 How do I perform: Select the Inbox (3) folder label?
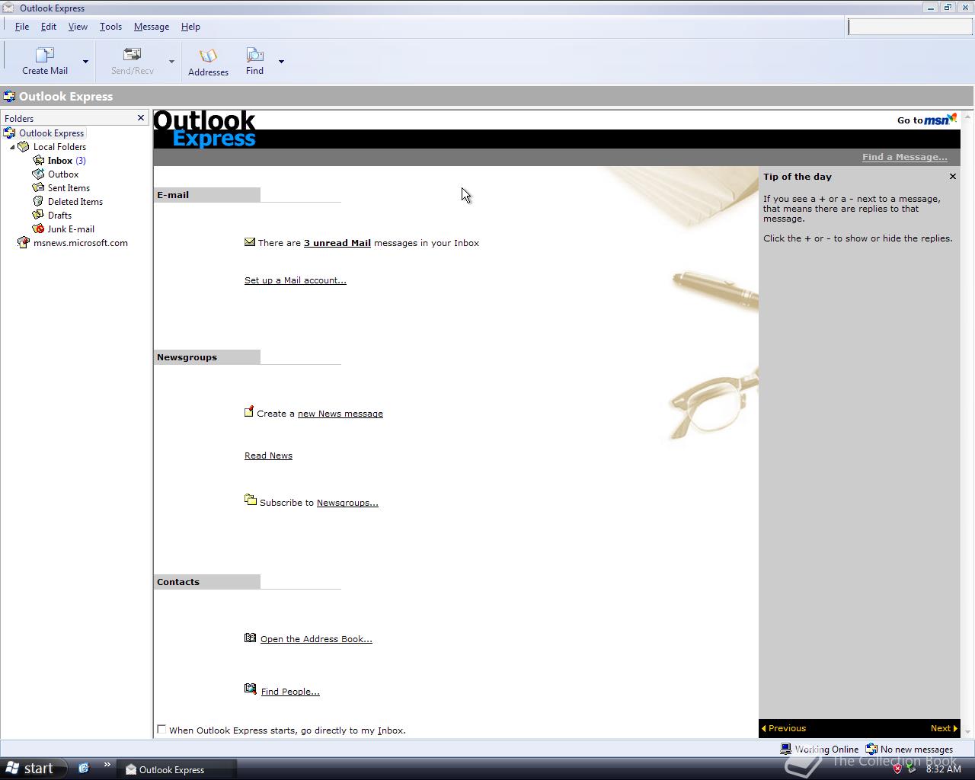click(66, 161)
